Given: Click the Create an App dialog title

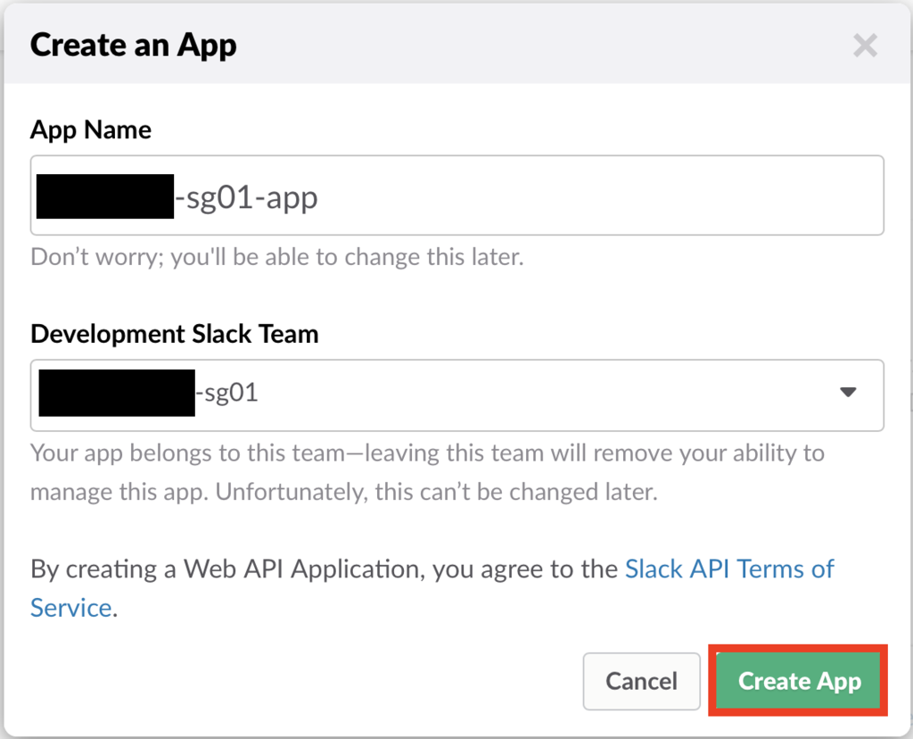Looking at the screenshot, I should [x=134, y=45].
